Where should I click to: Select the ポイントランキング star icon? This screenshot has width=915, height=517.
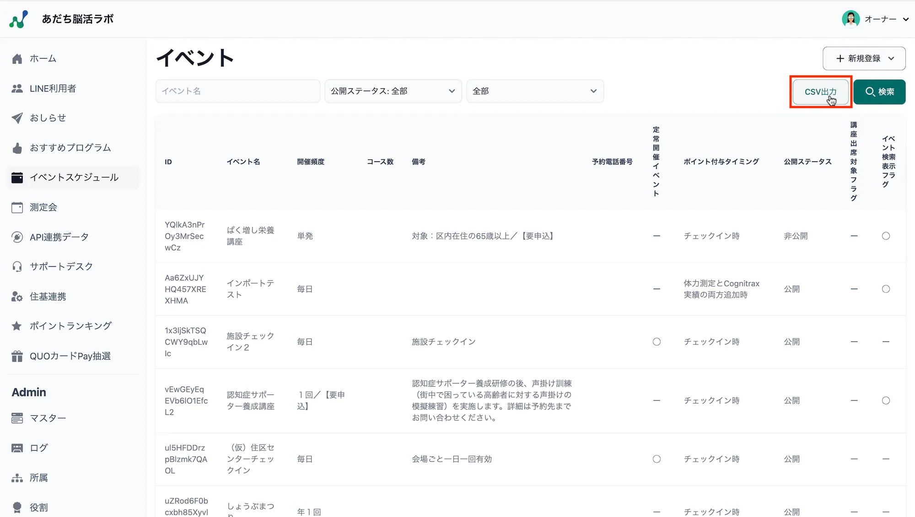pos(17,326)
